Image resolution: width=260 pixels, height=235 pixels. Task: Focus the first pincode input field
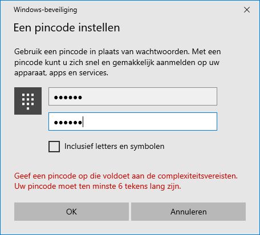click(x=133, y=96)
